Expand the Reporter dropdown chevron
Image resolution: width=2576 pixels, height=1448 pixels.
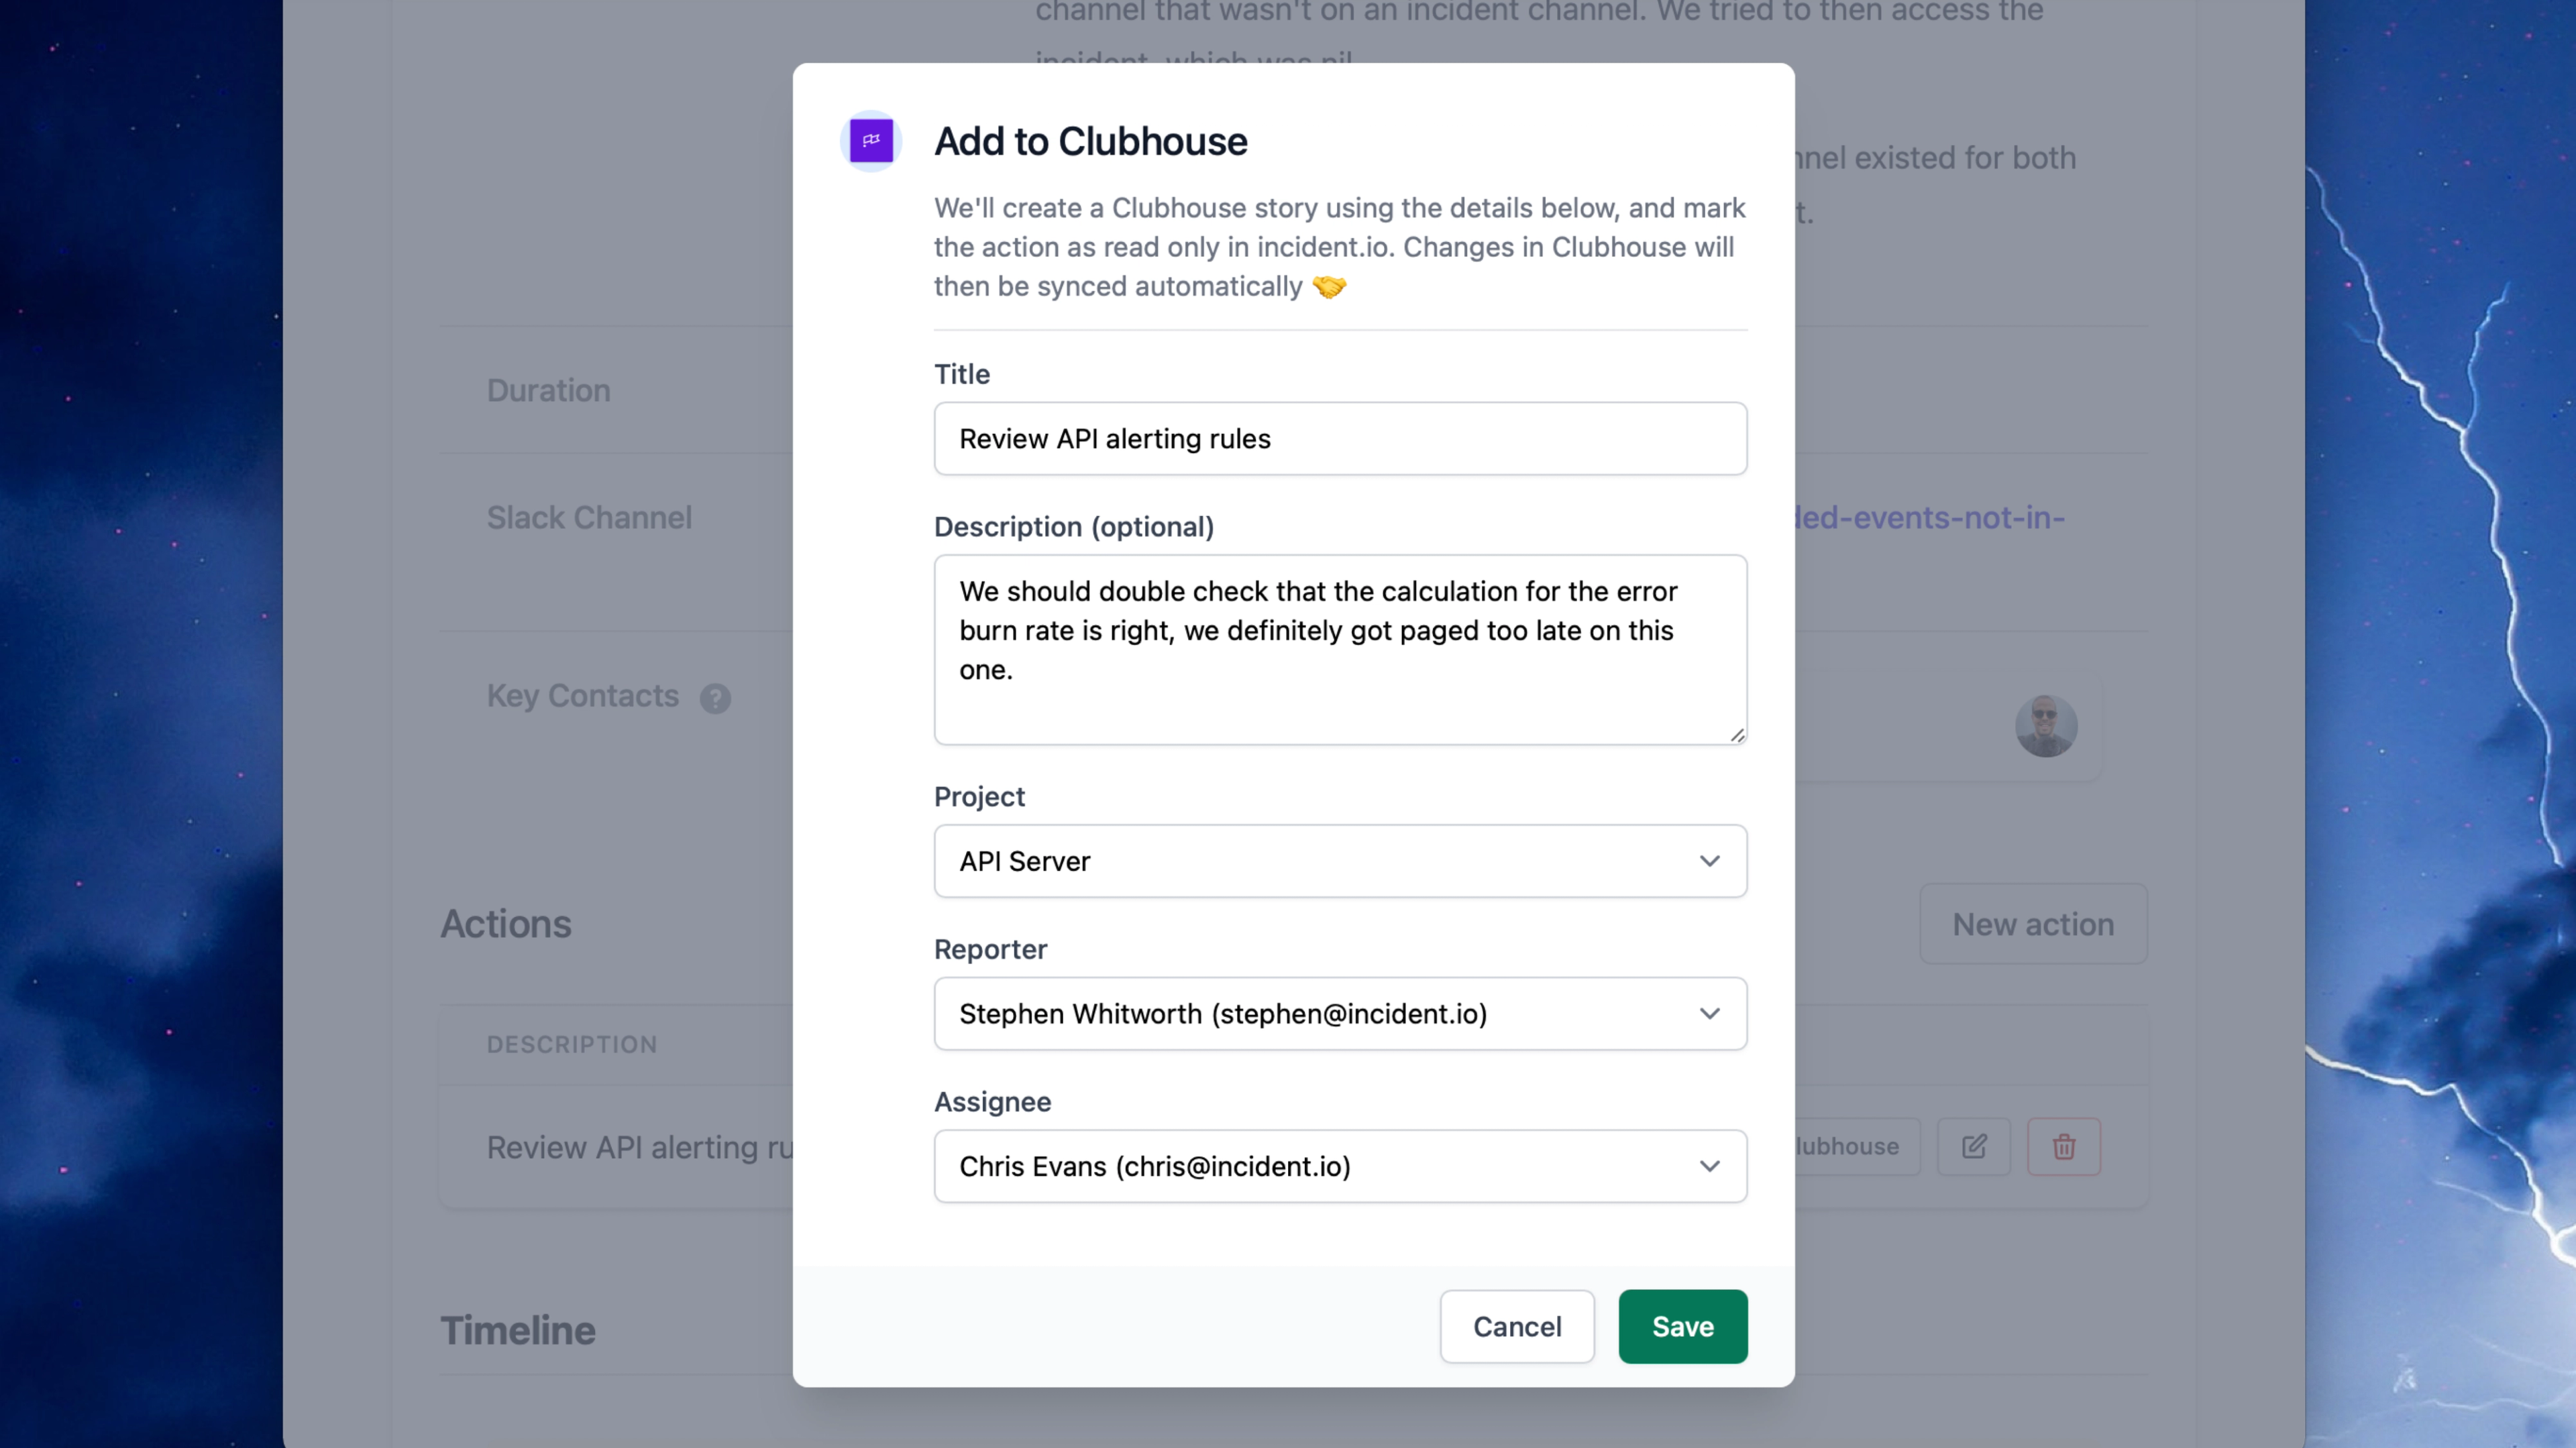(1709, 1014)
